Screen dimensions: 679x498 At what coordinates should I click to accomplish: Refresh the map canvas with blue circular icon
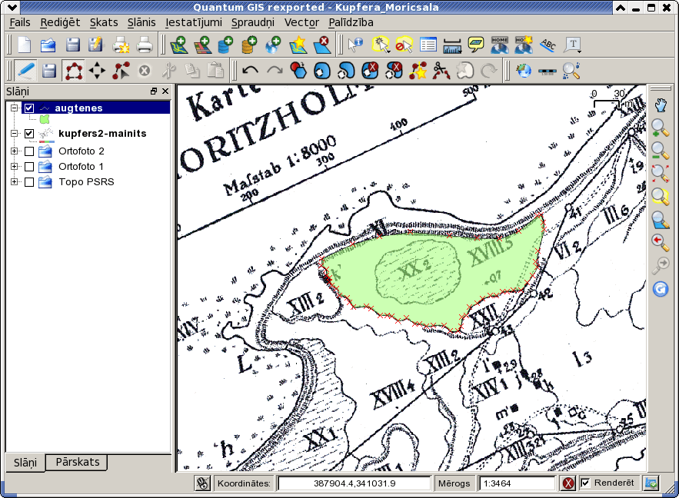661,289
